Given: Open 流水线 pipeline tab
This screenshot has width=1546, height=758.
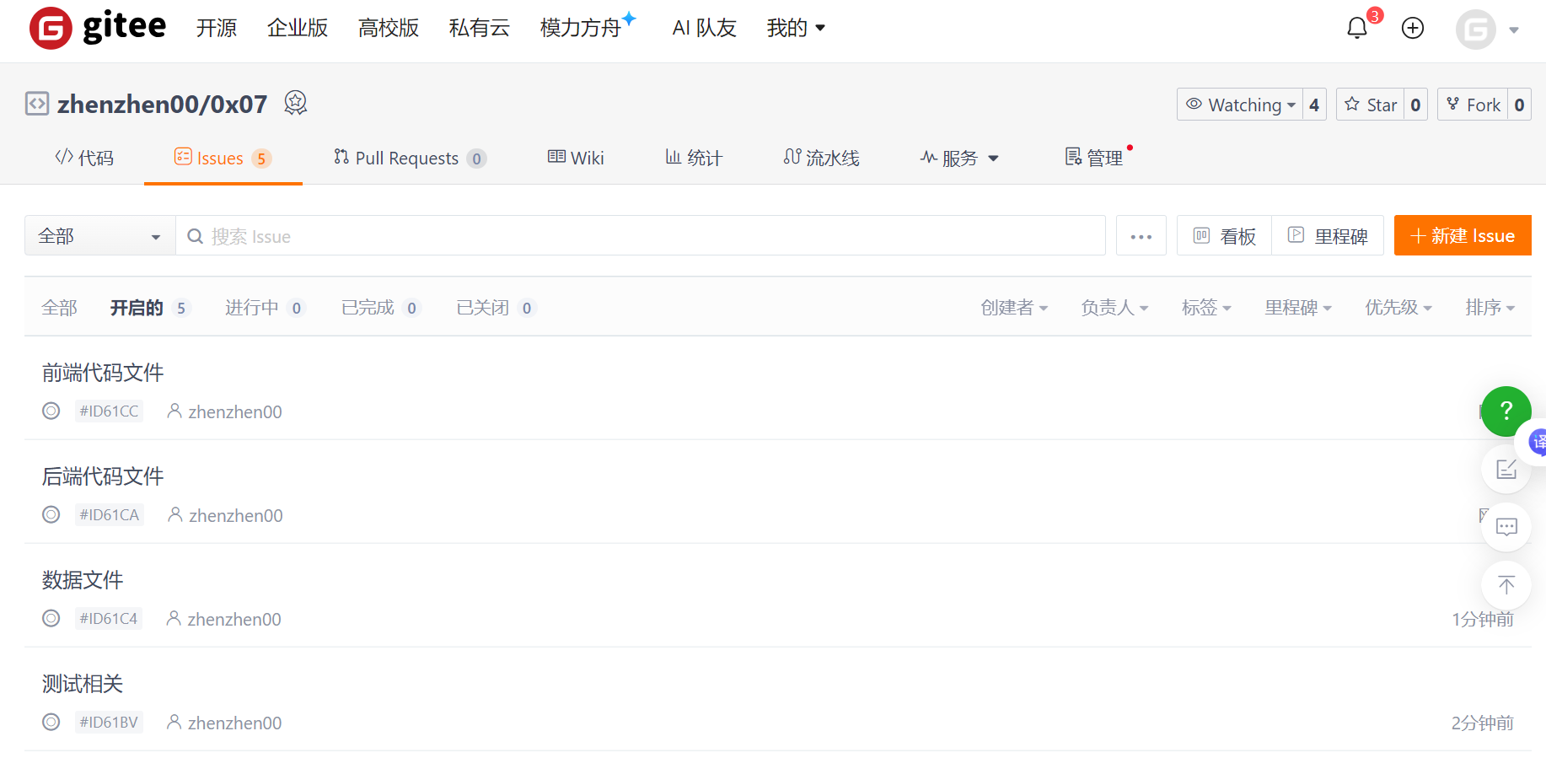Looking at the screenshot, I should coord(821,158).
